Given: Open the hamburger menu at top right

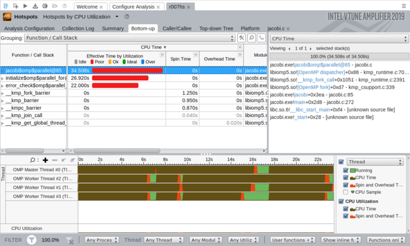Looking at the screenshot, I should (x=404, y=6).
